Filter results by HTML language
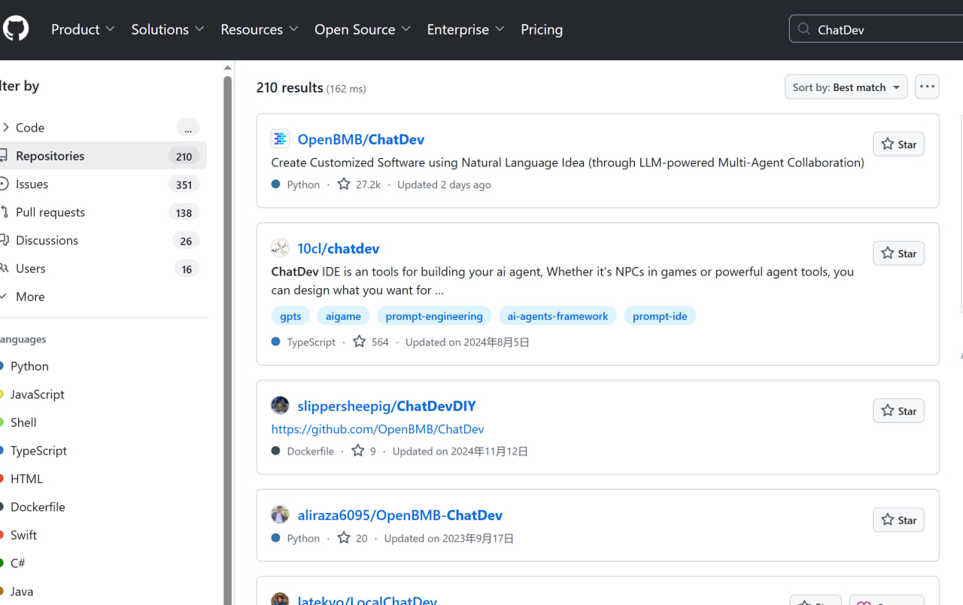This screenshot has width=963, height=605. pyautogui.click(x=26, y=479)
